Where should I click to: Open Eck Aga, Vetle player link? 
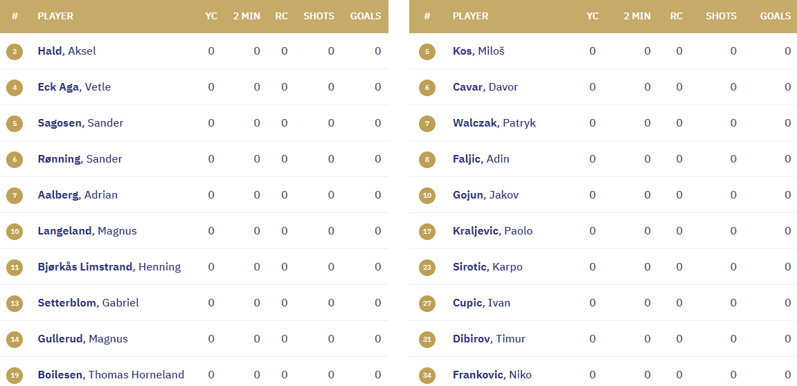click(x=74, y=87)
